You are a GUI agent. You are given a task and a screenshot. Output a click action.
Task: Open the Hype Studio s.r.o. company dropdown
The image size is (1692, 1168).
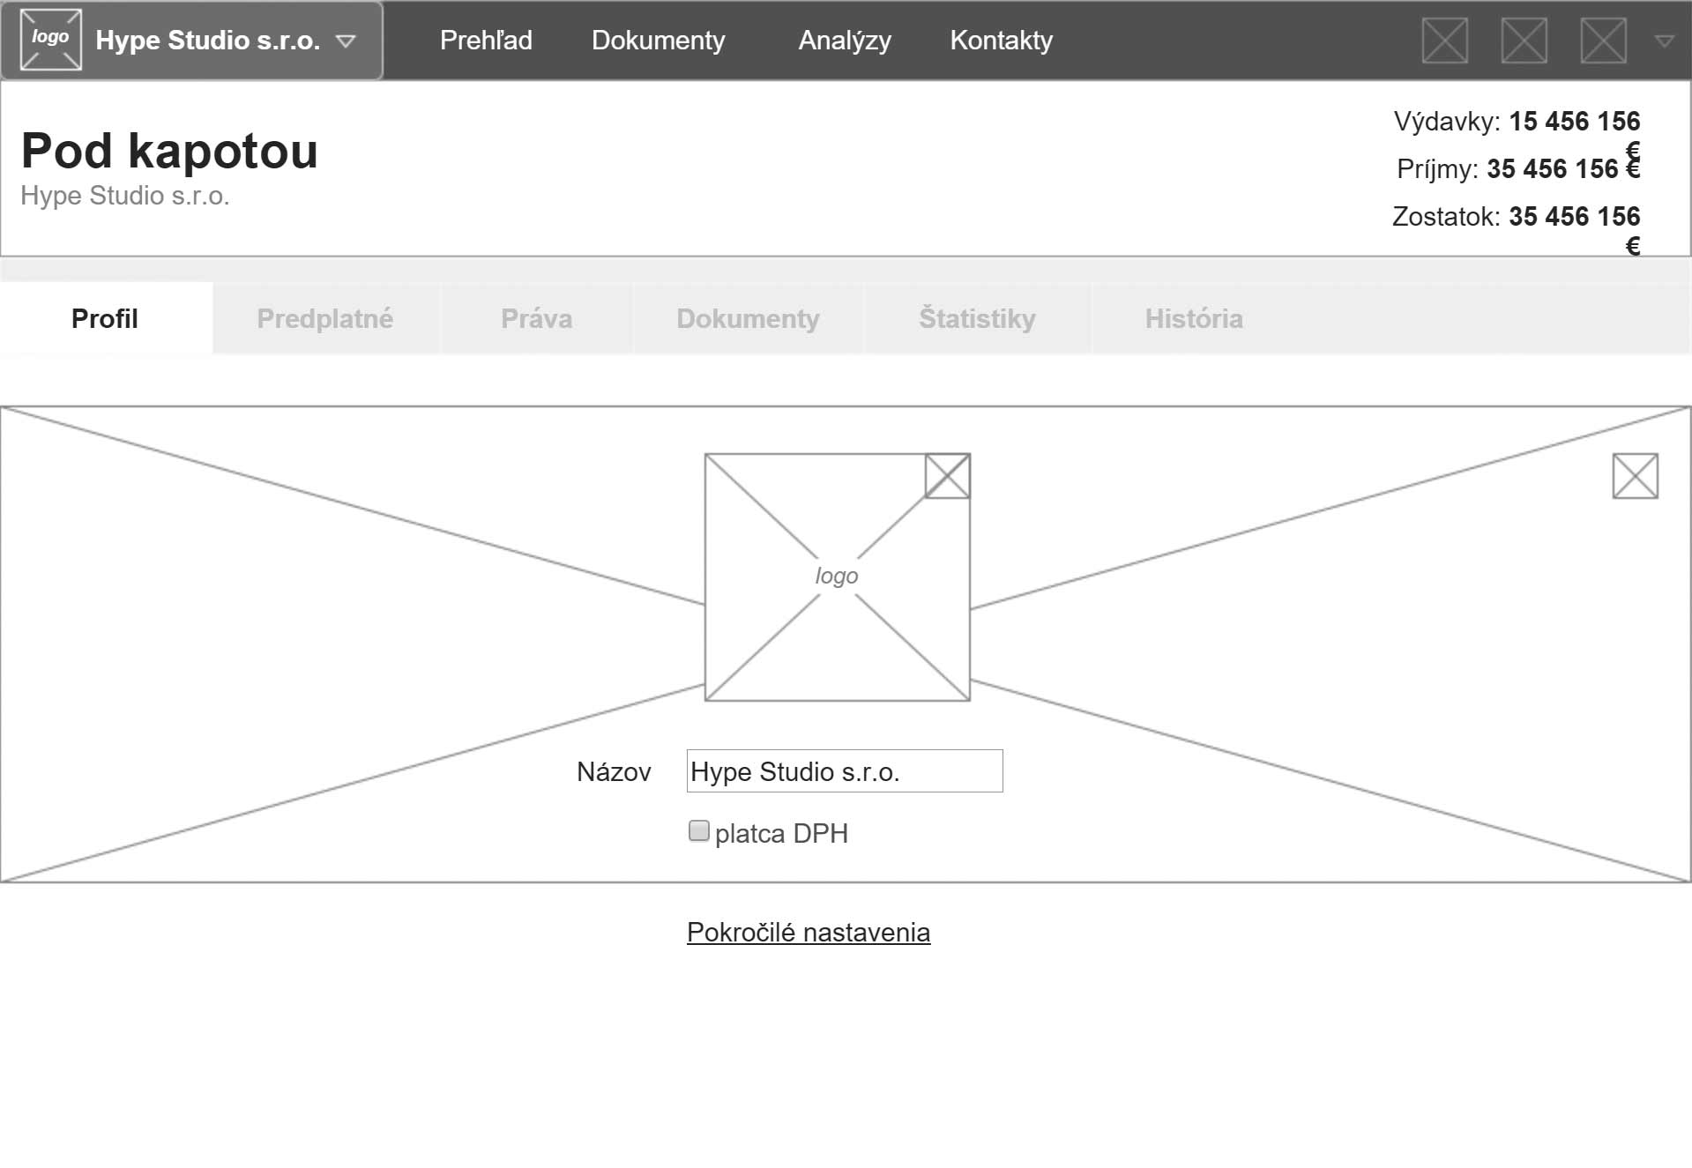(346, 41)
